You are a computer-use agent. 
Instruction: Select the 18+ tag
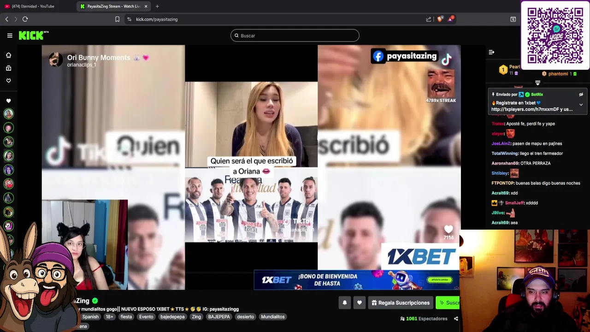pos(109,317)
